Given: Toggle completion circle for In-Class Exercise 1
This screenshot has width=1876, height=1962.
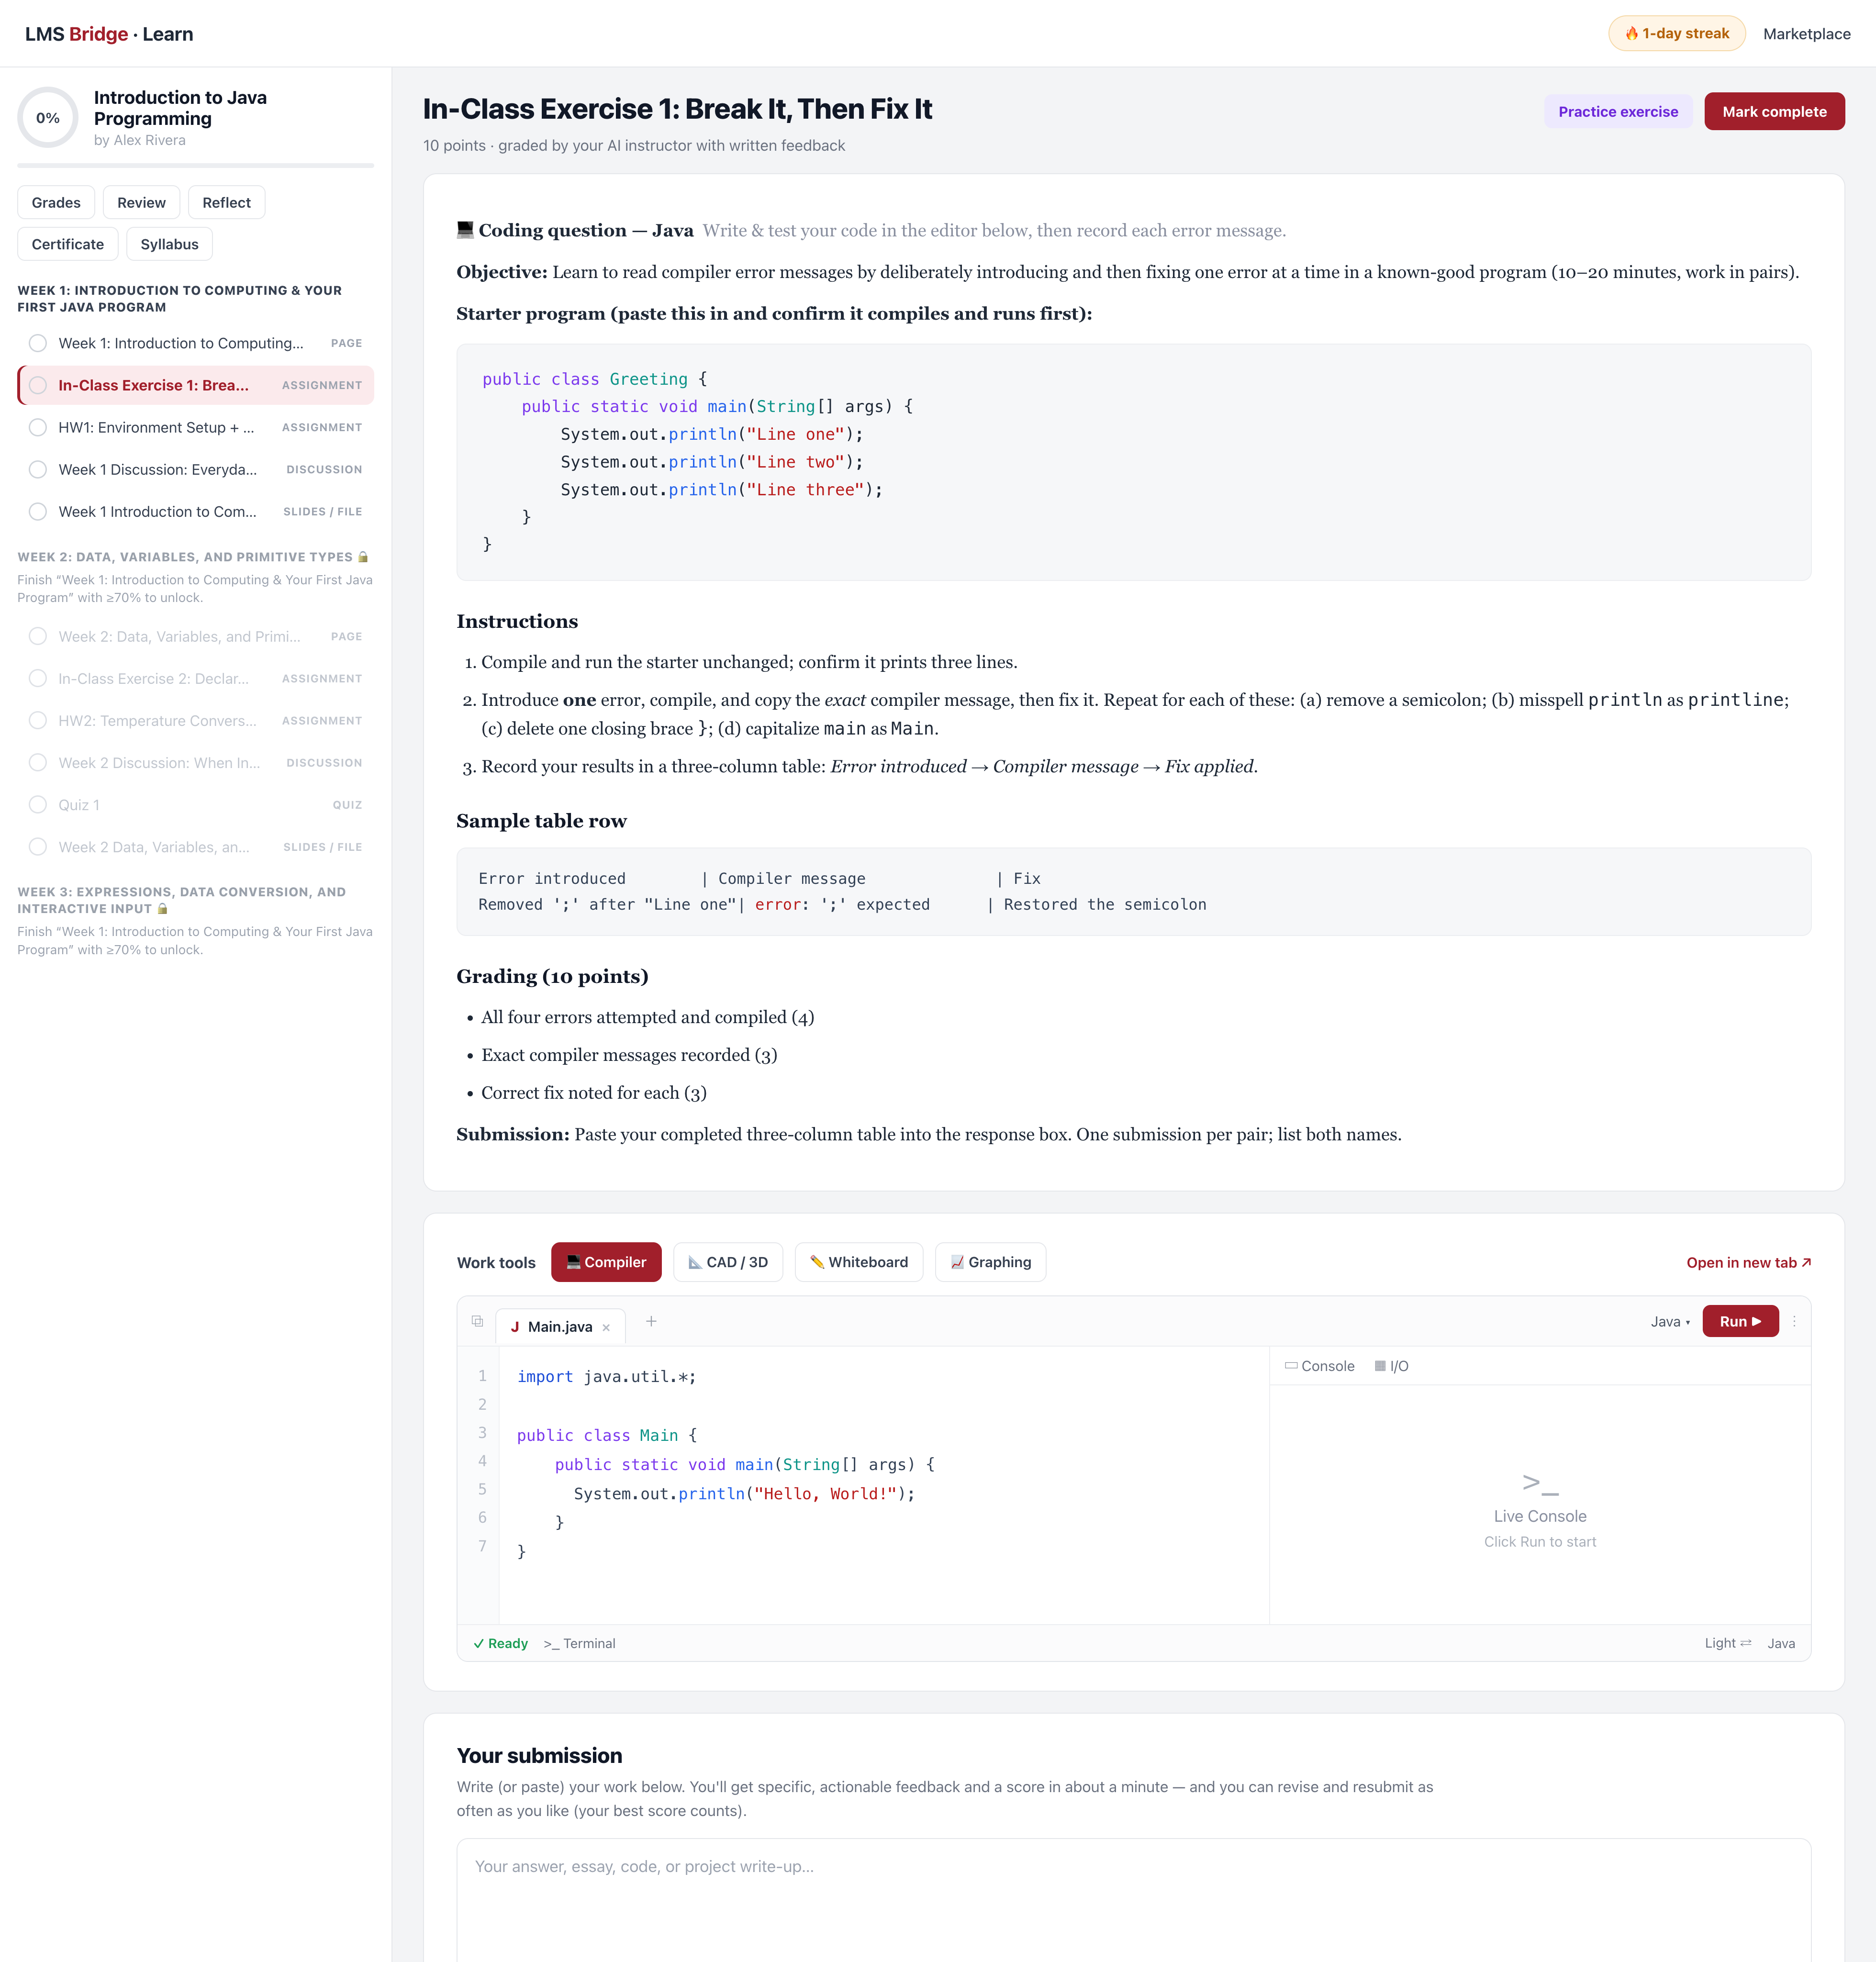Looking at the screenshot, I should tap(38, 385).
